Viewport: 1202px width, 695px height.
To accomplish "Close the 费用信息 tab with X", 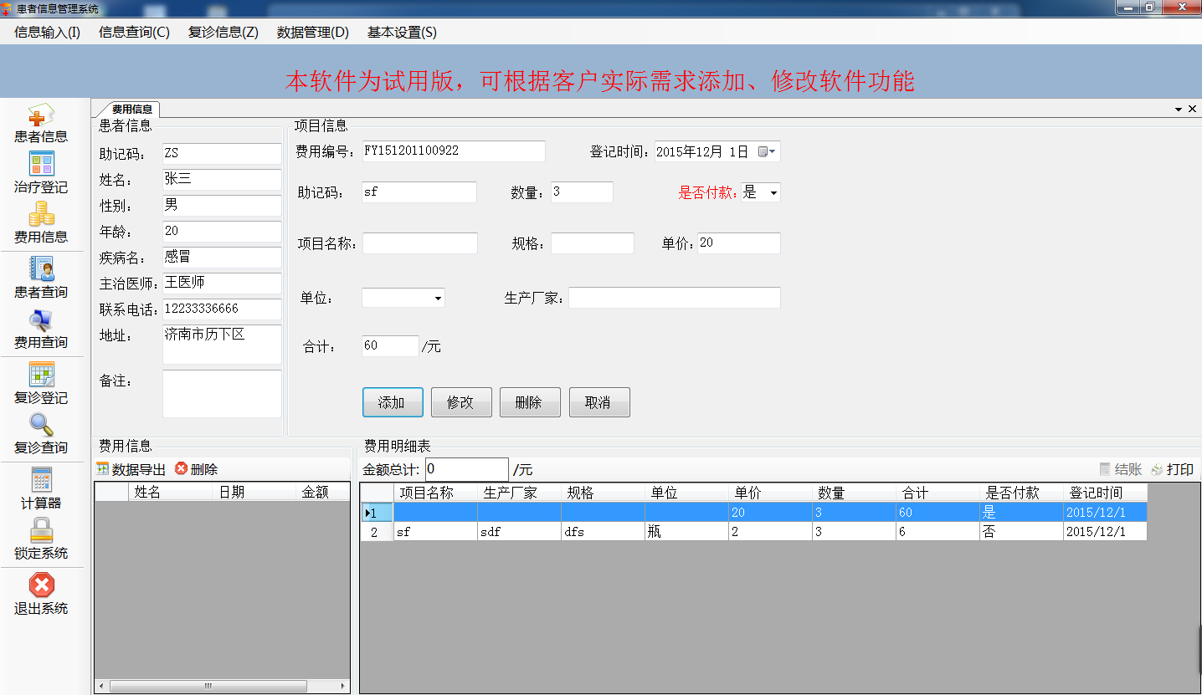I will pos(1192,109).
